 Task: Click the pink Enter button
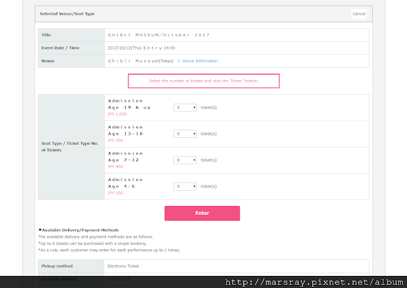(x=202, y=213)
